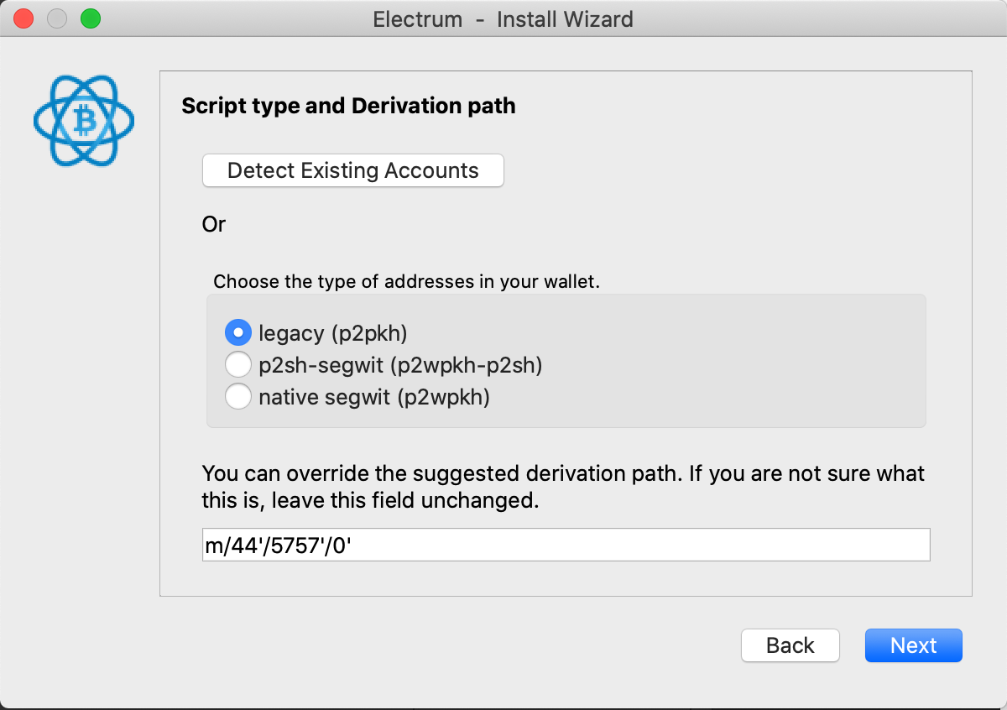1007x710 pixels.
Task: Close the Install Wizard window
Action: [24, 18]
